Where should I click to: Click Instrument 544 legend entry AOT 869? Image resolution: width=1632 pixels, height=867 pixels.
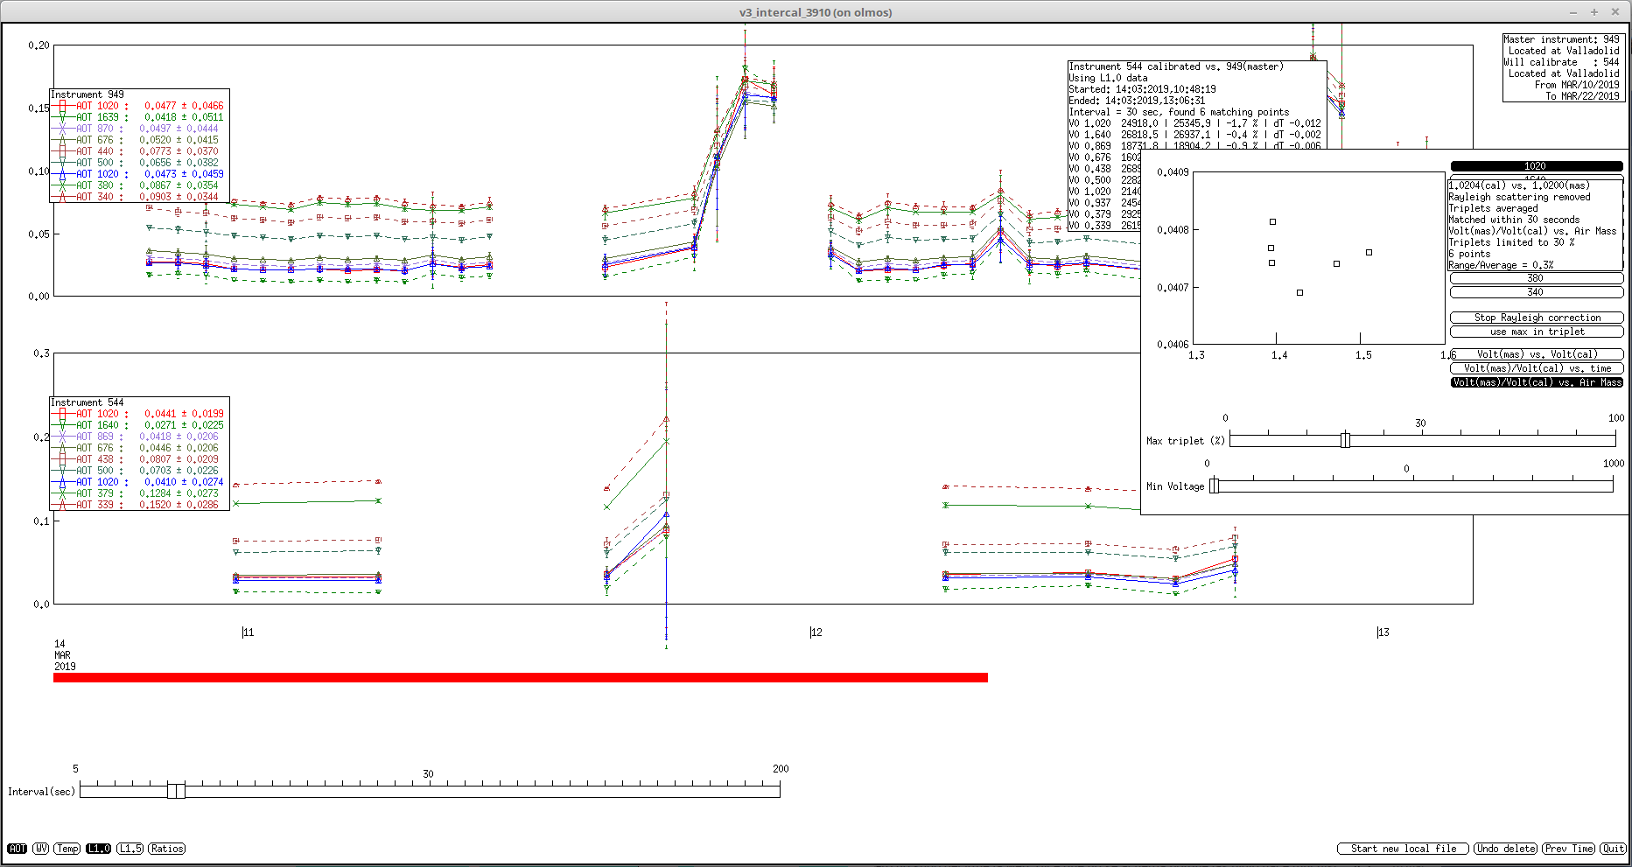(140, 437)
